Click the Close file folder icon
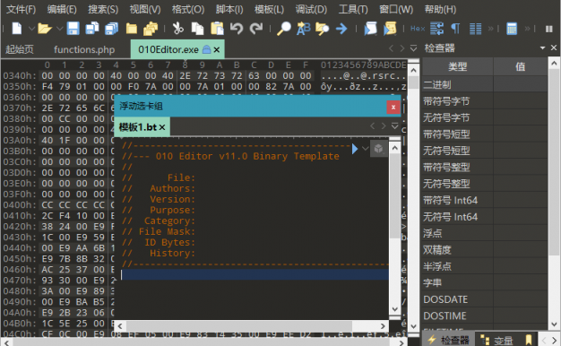 pos(132,29)
